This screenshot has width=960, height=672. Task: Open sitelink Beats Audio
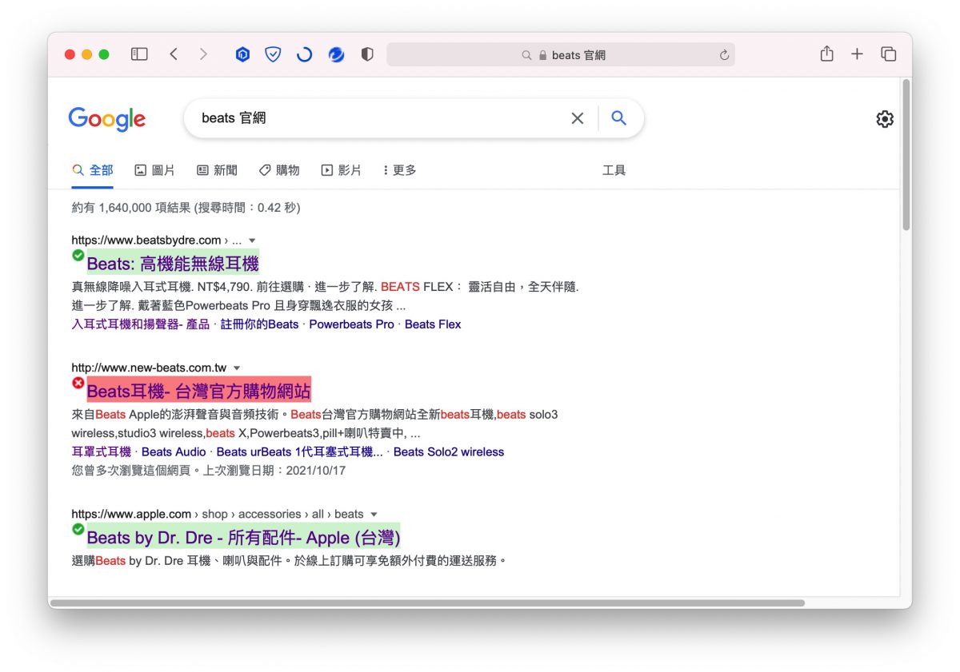tap(174, 452)
